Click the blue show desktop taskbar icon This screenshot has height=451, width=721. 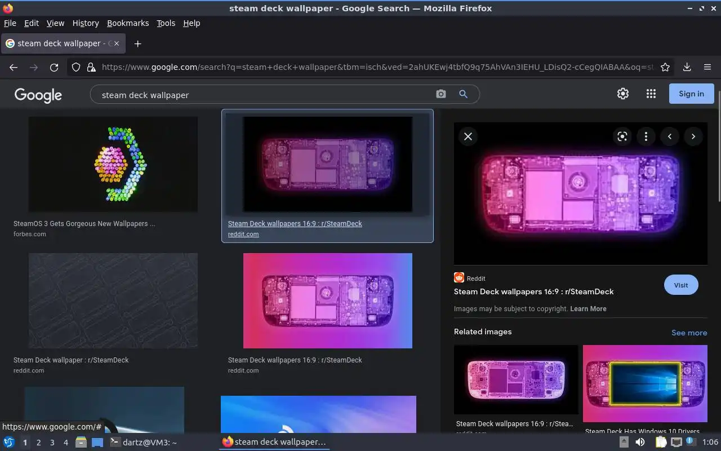(97, 443)
